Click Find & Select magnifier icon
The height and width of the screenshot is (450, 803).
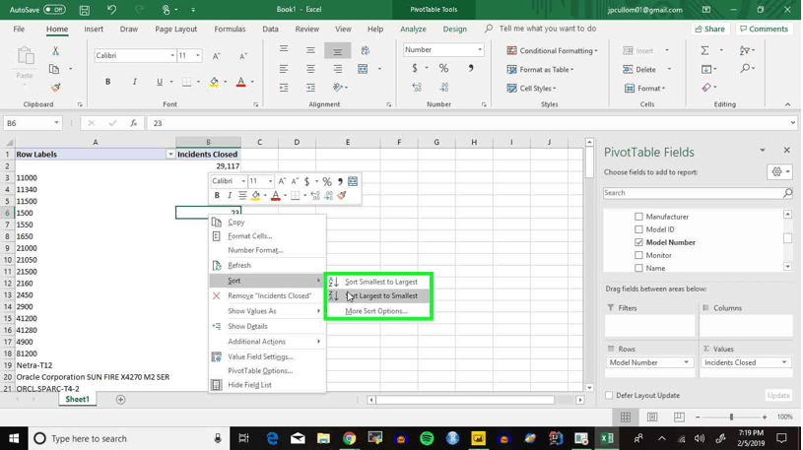tap(745, 69)
